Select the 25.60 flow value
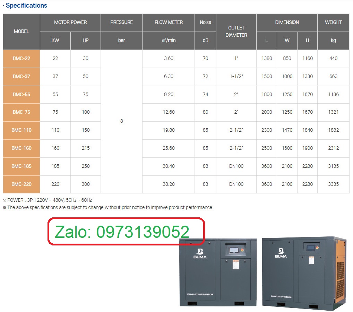The image size is (353, 312). pyautogui.click(x=169, y=148)
